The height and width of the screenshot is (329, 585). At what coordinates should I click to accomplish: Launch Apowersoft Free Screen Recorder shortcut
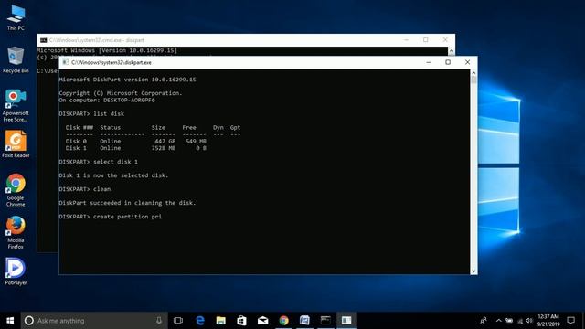click(16, 106)
